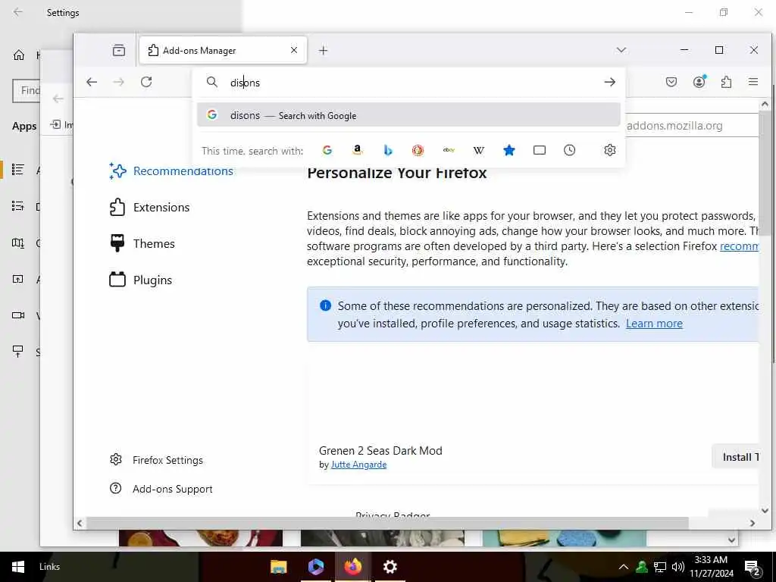Search this time with Wikipedia icon
776x582 pixels.
pyautogui.click(x=479, y=150)
